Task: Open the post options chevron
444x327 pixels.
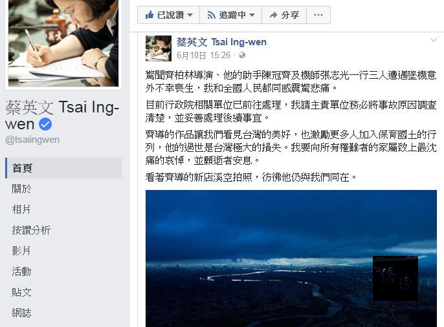Action: point(434,41)
